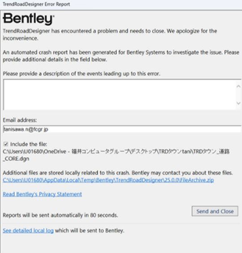Viewport: 242px width, 253px height.
Task: Uncheck the Include the file checkbox
Action: 6,144
